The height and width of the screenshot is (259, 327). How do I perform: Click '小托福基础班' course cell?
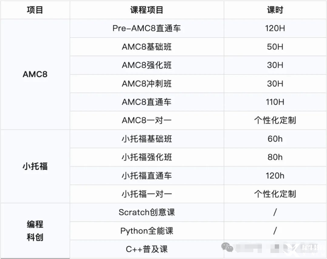pyautogui.click(x=147, y=139)
